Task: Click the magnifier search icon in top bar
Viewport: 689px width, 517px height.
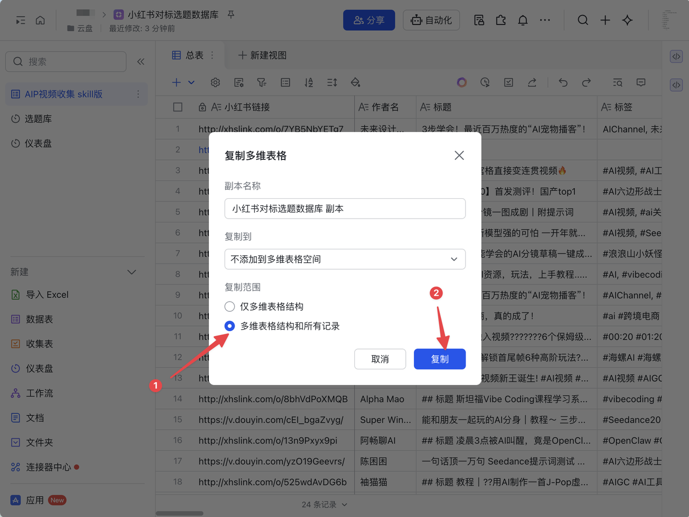Action: (583, 20)
